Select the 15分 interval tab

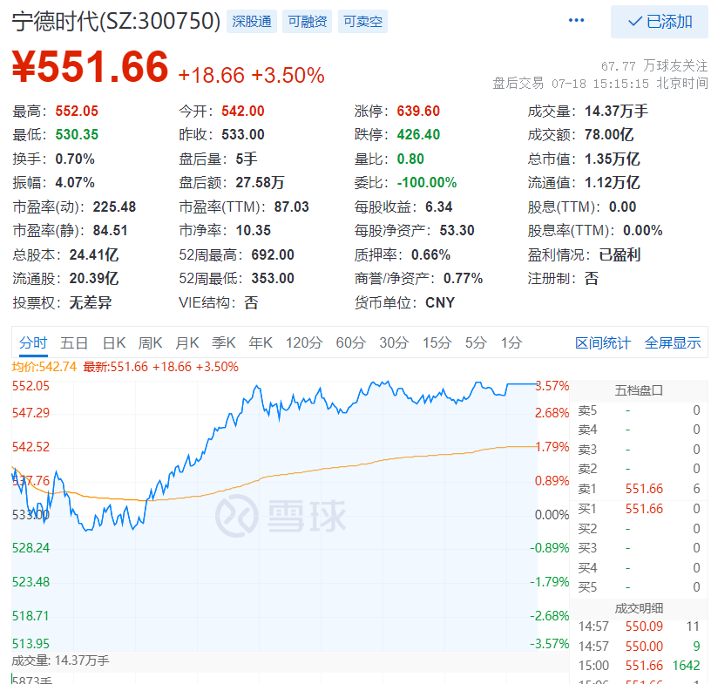(x=437, y=342)
